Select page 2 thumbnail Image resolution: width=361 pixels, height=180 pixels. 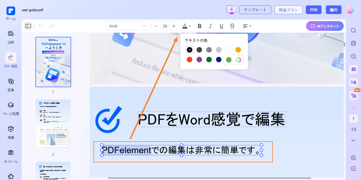[x=53, y=124]
